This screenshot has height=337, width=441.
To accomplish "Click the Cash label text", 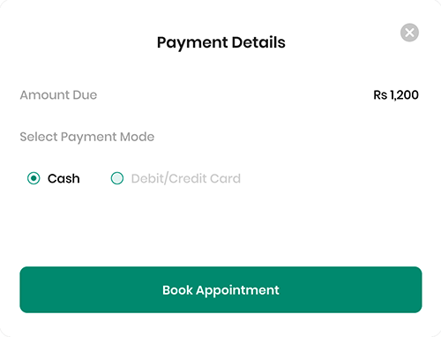I will coord(64,178).
